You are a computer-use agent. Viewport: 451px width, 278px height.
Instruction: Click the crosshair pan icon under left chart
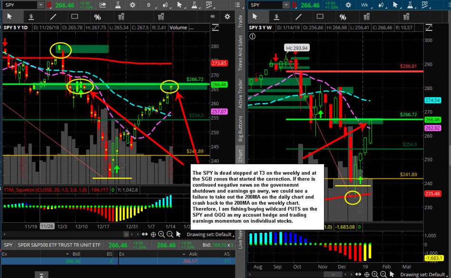click(x=153, y=235)
